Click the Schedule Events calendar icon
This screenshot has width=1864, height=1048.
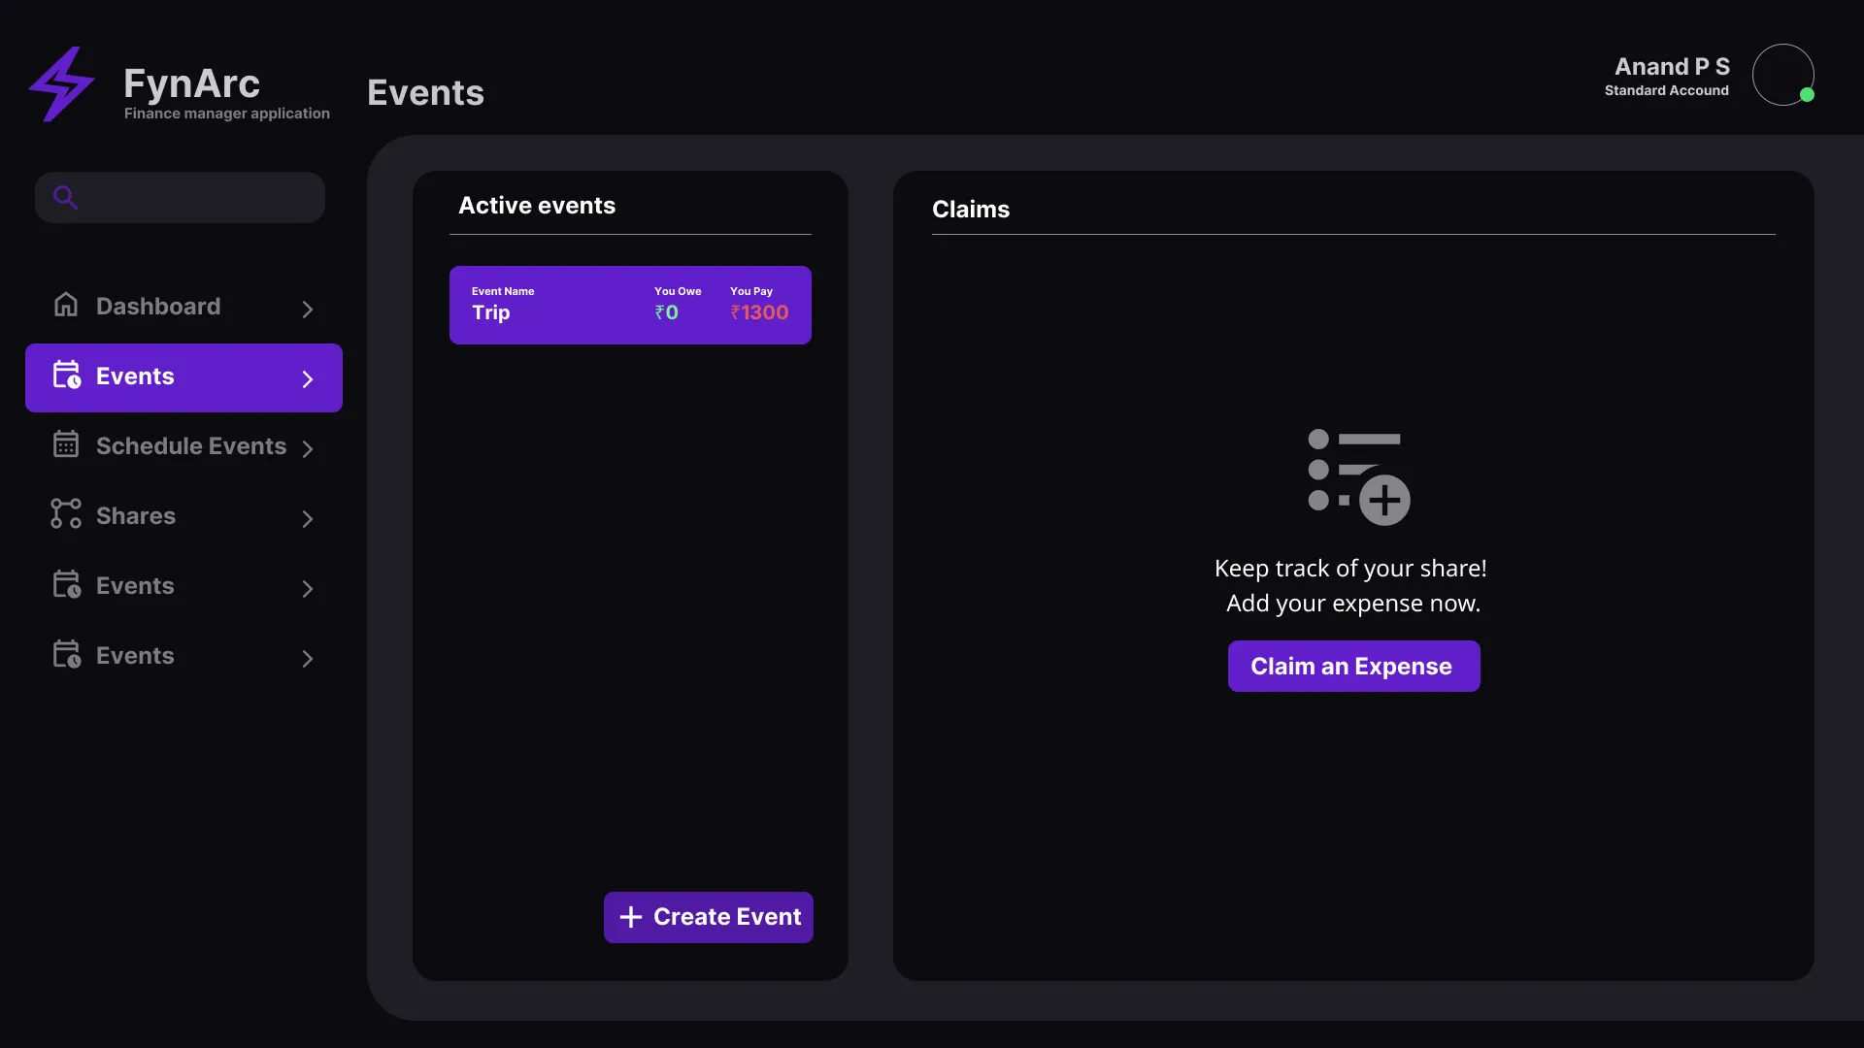tap(66, 444)
